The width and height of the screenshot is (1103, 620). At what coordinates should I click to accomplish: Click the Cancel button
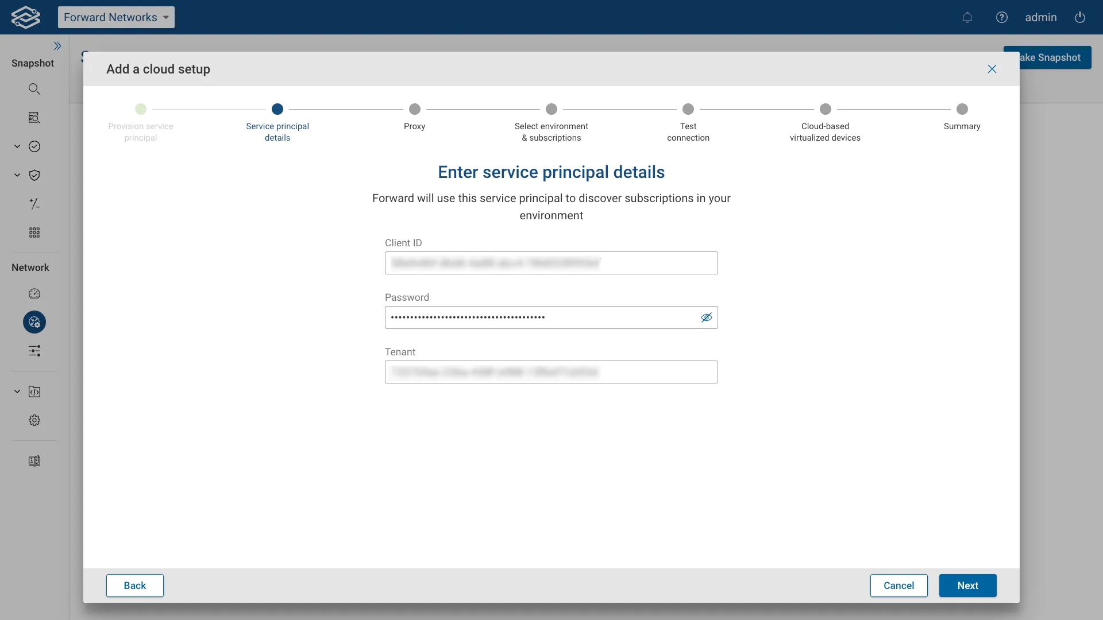[x=899, y=586]
